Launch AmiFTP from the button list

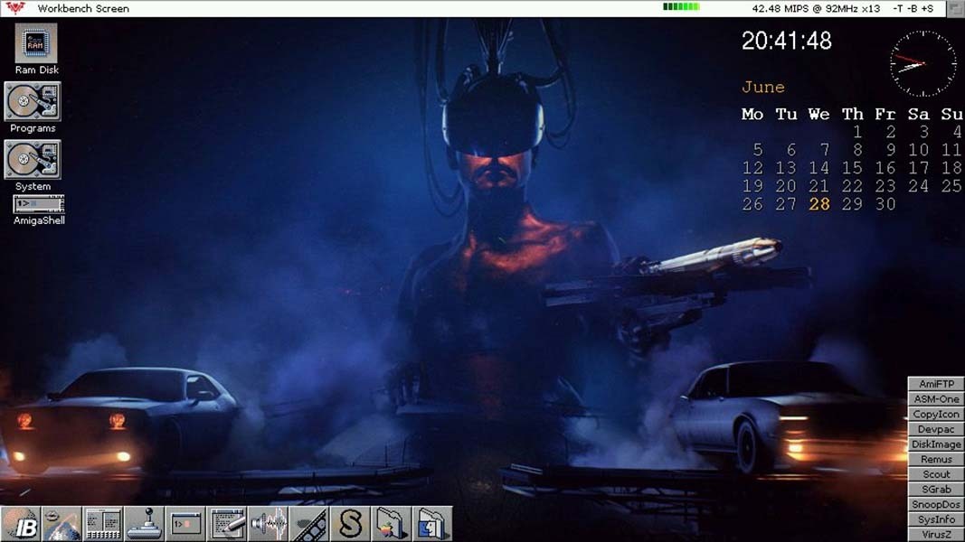[936, 384]
